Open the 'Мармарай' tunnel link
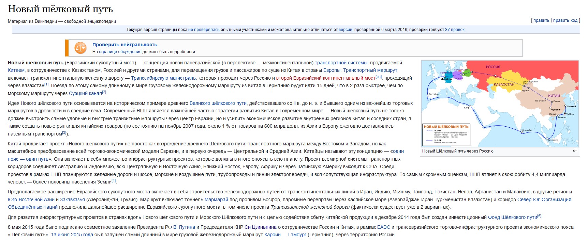 [216, 199]
